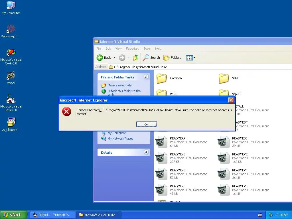292x219 pixels.
Task: Select the READMEVE file icon
Action: click(x=161, y=174)
